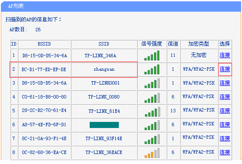Click BSSID BC-D1-77-ED-EF-DE
The image size is (242, 164).
click(x=44, y=69)
